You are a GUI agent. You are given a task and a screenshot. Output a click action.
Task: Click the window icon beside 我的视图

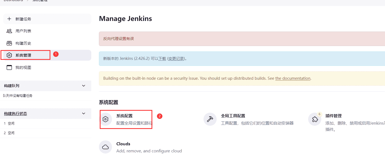click(9, 67)
